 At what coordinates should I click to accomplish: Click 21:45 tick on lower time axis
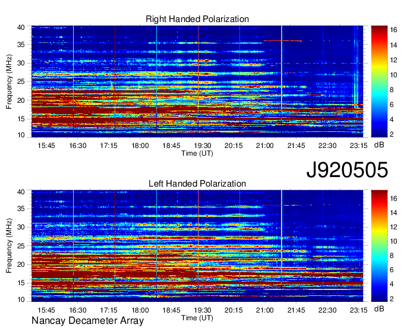tap(296, 310)
